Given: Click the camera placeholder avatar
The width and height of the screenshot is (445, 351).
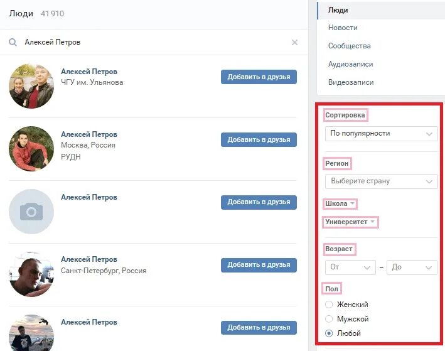Looking at the screenshot, I should pyautogui.click(x=31, y=212).
